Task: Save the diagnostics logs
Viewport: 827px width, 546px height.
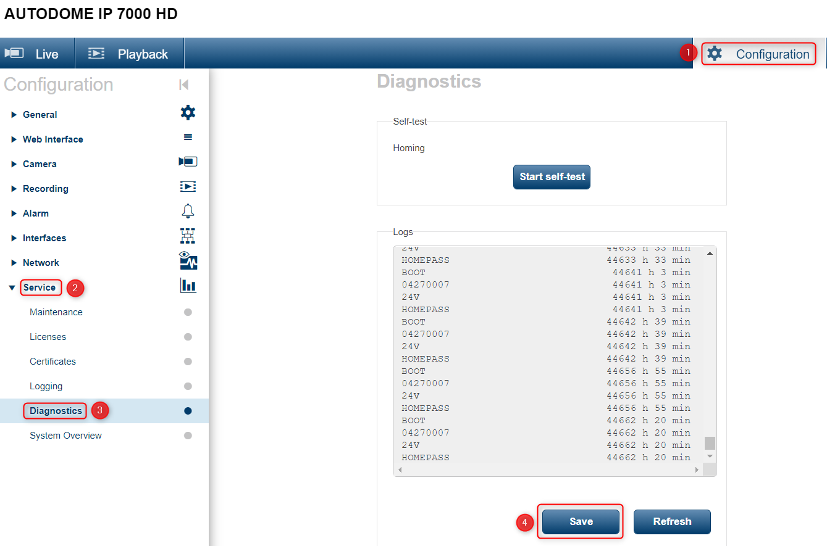Action: [x=579, y=521]
